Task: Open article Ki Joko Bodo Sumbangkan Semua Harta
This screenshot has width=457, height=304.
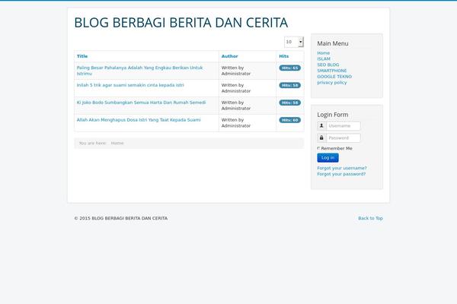Action: pyautogui.click(x=141, y=103)
